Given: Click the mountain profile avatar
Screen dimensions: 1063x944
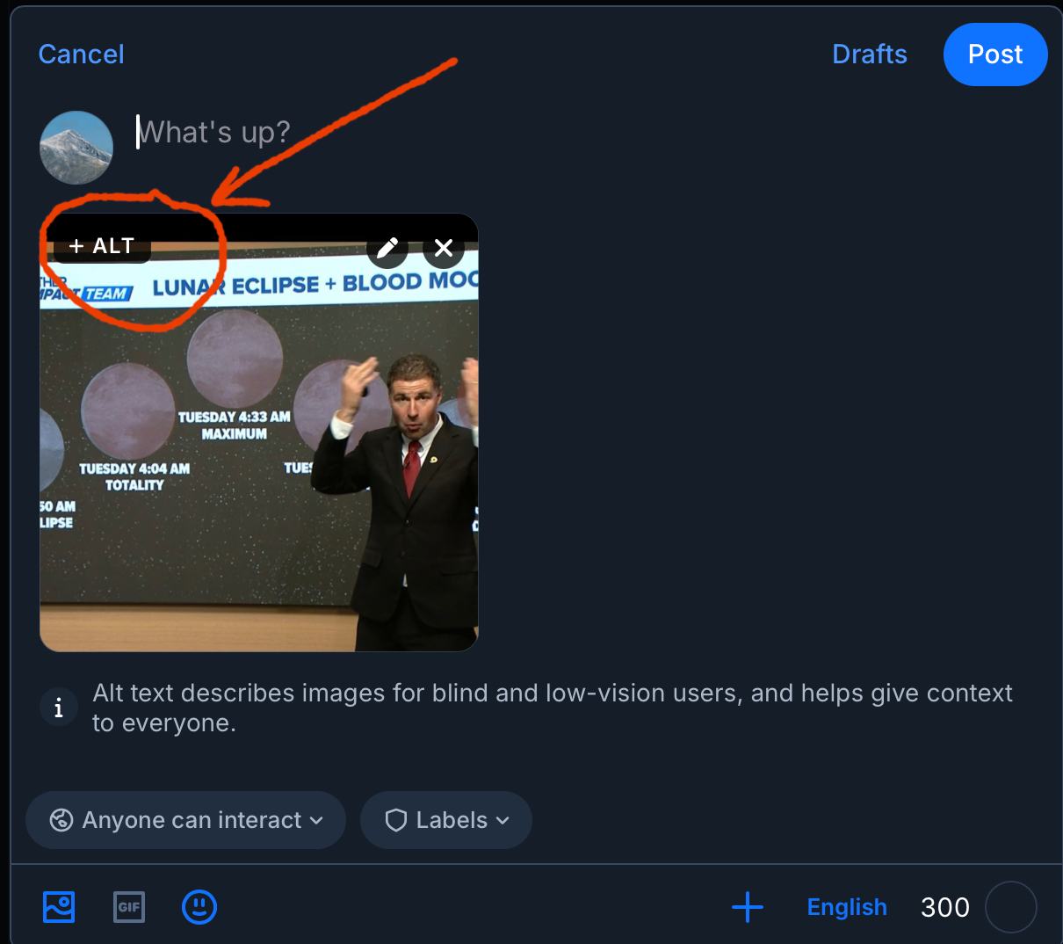Looking at the screenshot, I should pos(76,148).
